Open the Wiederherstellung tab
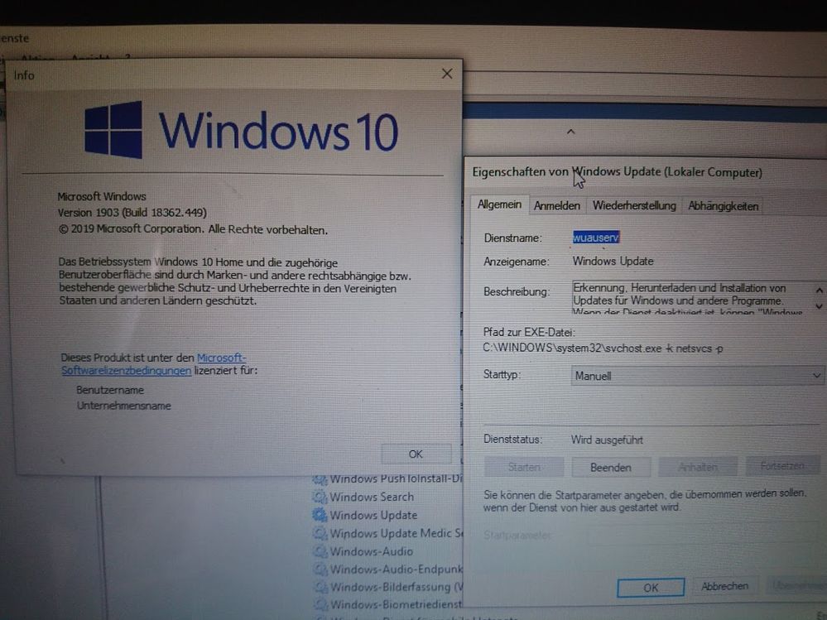This screenshot has width=827, height=620. coord(634,206)
